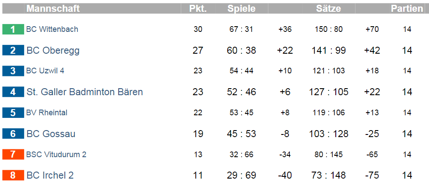Click rank 6 position badge
429x186 pixels.
[13, 134]
